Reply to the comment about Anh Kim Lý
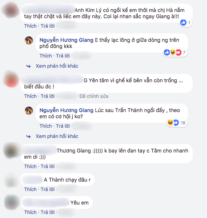 tap(47, 26)
